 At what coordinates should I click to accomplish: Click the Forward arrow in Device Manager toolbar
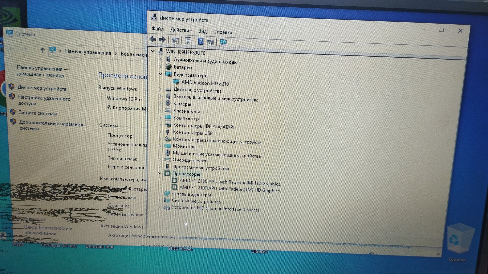tap(162, 40)
